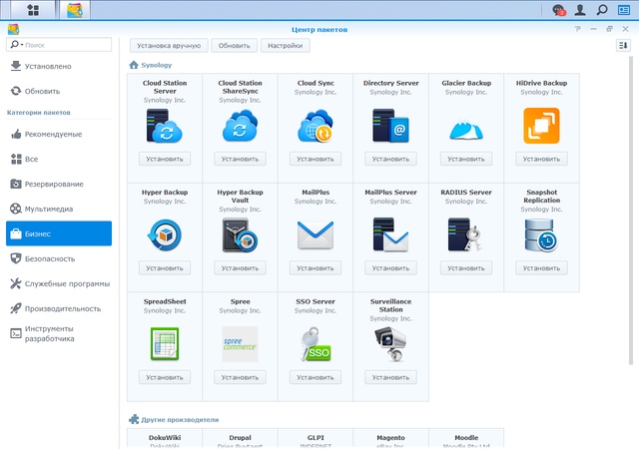
Task: Click the Magento package title
Action: coord(390,438)
